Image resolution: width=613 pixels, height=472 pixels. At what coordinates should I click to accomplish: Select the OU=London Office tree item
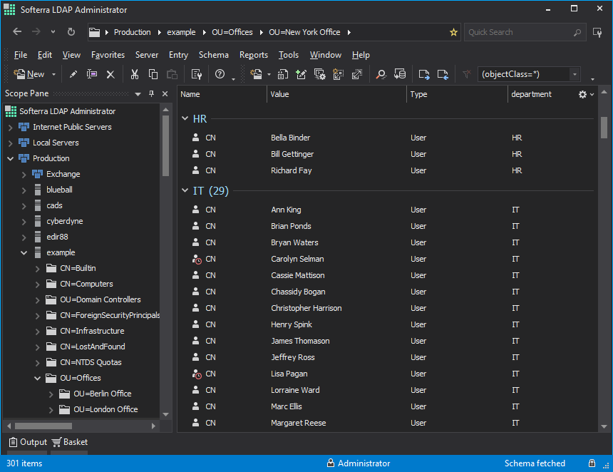pyautogui.click(x=105, y=409)
